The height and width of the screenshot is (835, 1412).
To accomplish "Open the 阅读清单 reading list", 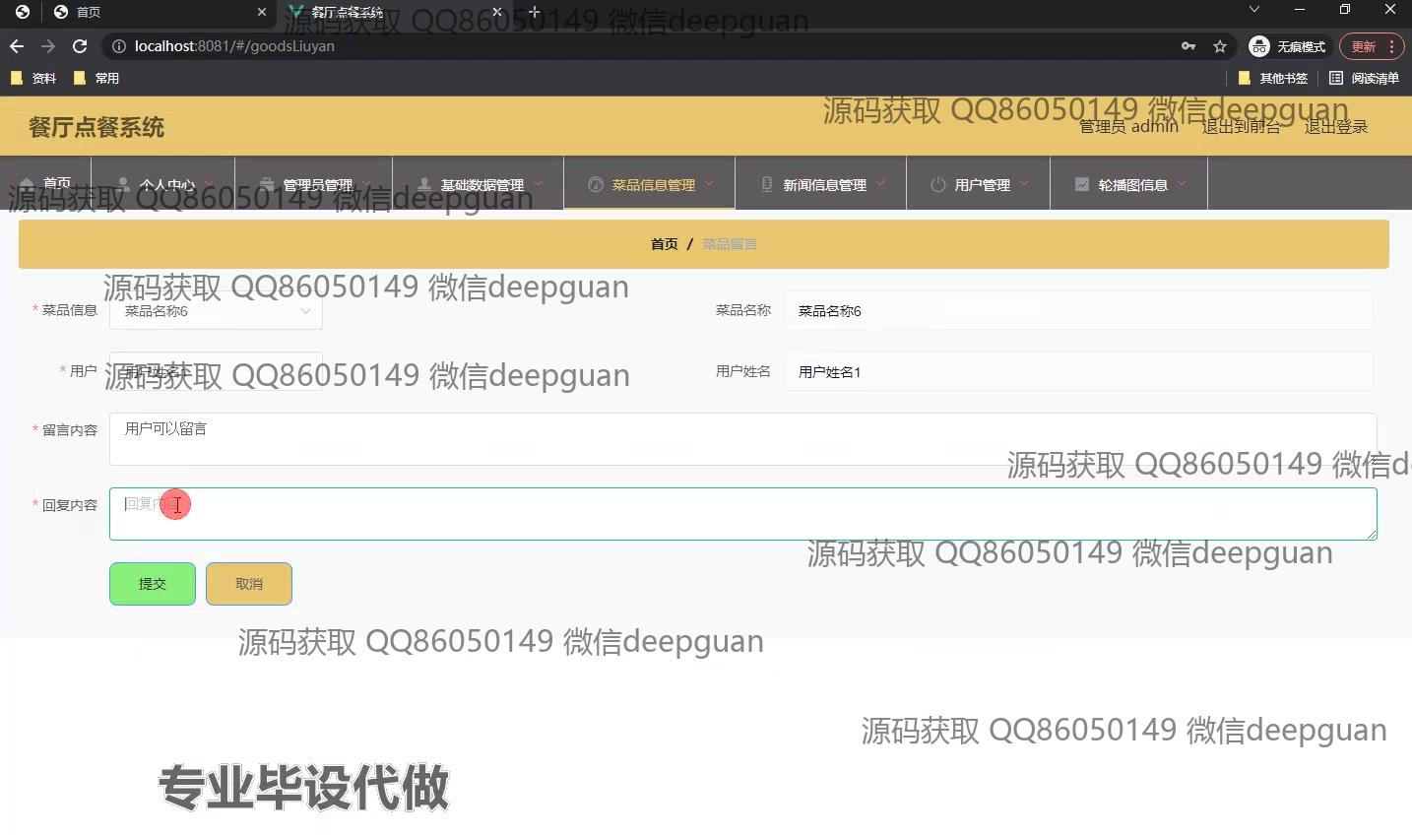I will tap(1364, 78).
